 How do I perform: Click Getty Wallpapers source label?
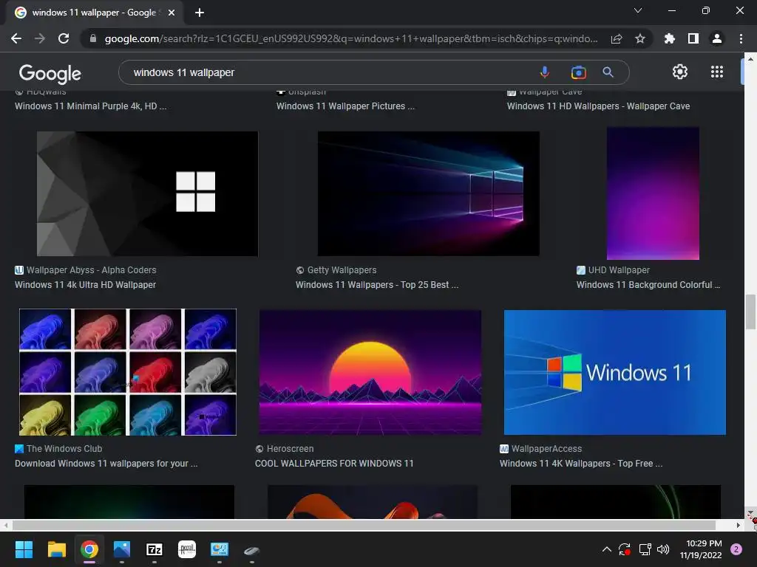click(342, 270)
